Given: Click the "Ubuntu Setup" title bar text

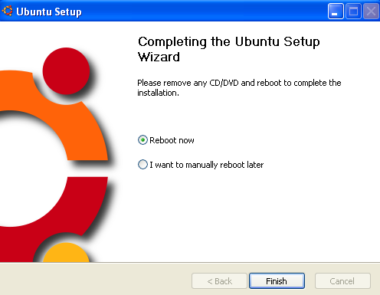Looking at the screenshot, I should [x=49, y=11].
